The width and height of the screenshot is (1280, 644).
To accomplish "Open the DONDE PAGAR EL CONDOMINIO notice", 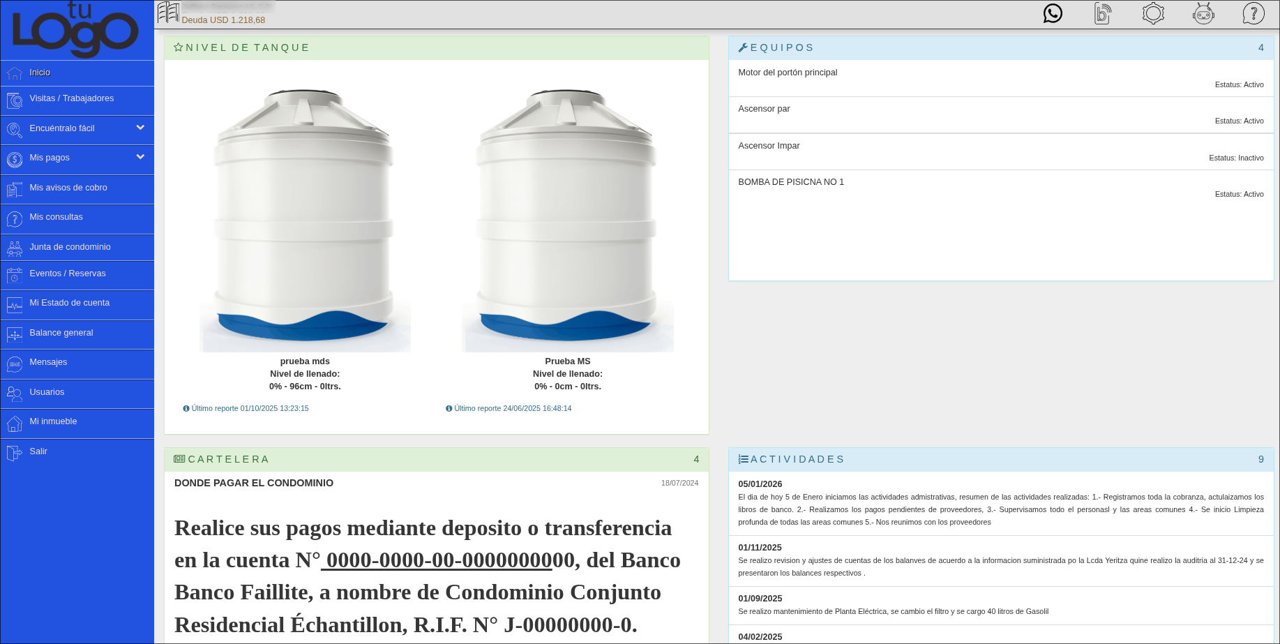I will coord(254,483).
